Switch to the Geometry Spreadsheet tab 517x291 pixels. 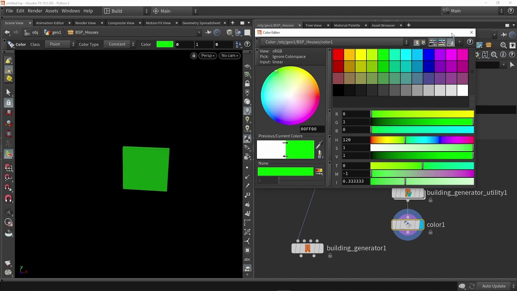[201, 23]
